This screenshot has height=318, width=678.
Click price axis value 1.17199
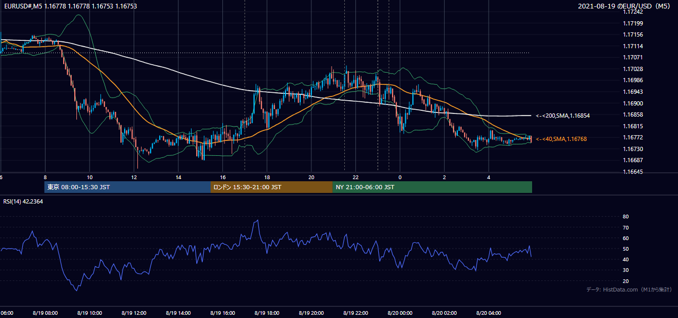click(632, 23)
